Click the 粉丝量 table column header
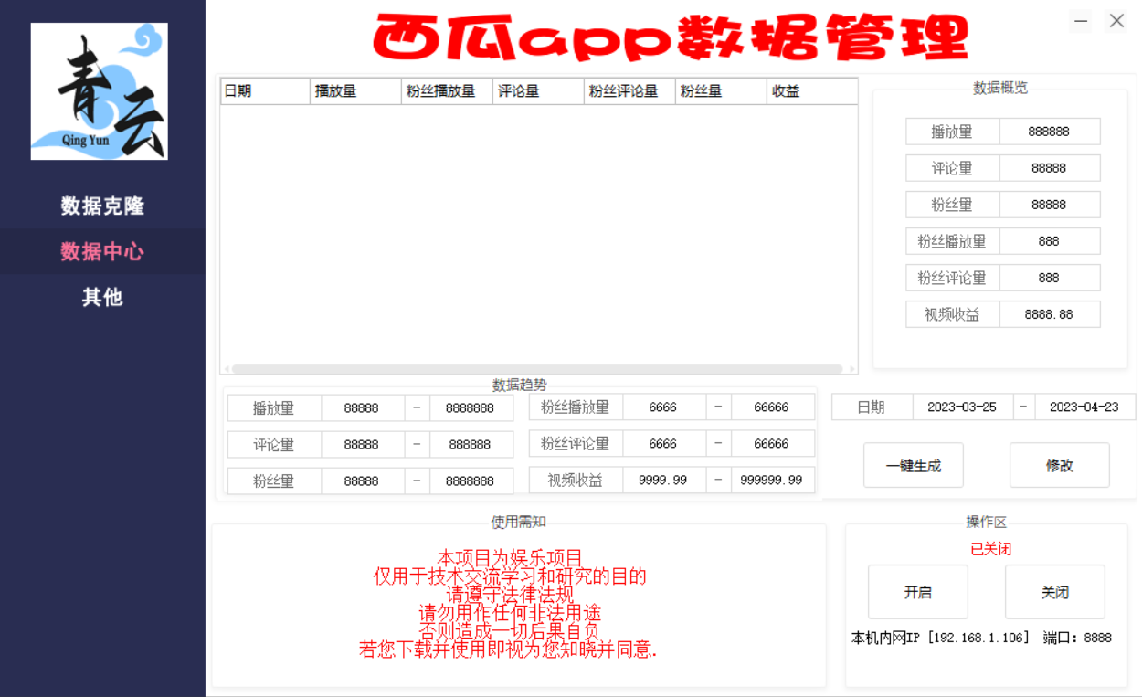The width and height of the screenshot is (1142, 697). click(x=721, y=91)
